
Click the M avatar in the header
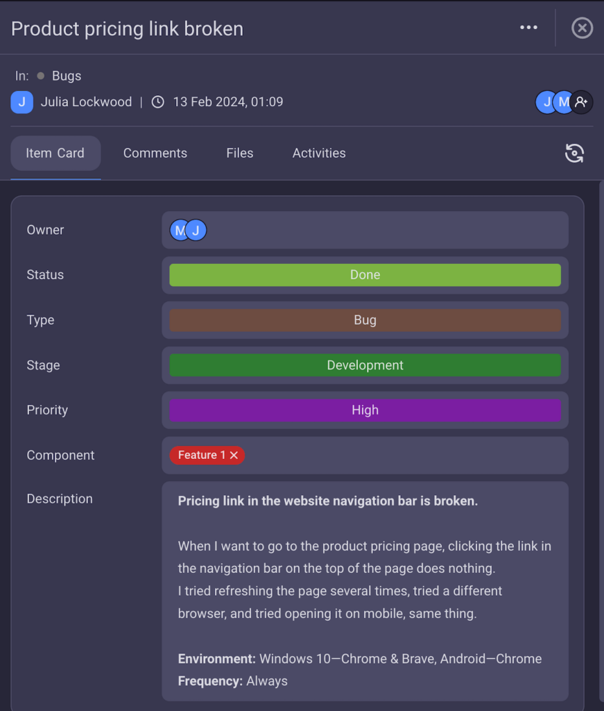tap(563, 102)
